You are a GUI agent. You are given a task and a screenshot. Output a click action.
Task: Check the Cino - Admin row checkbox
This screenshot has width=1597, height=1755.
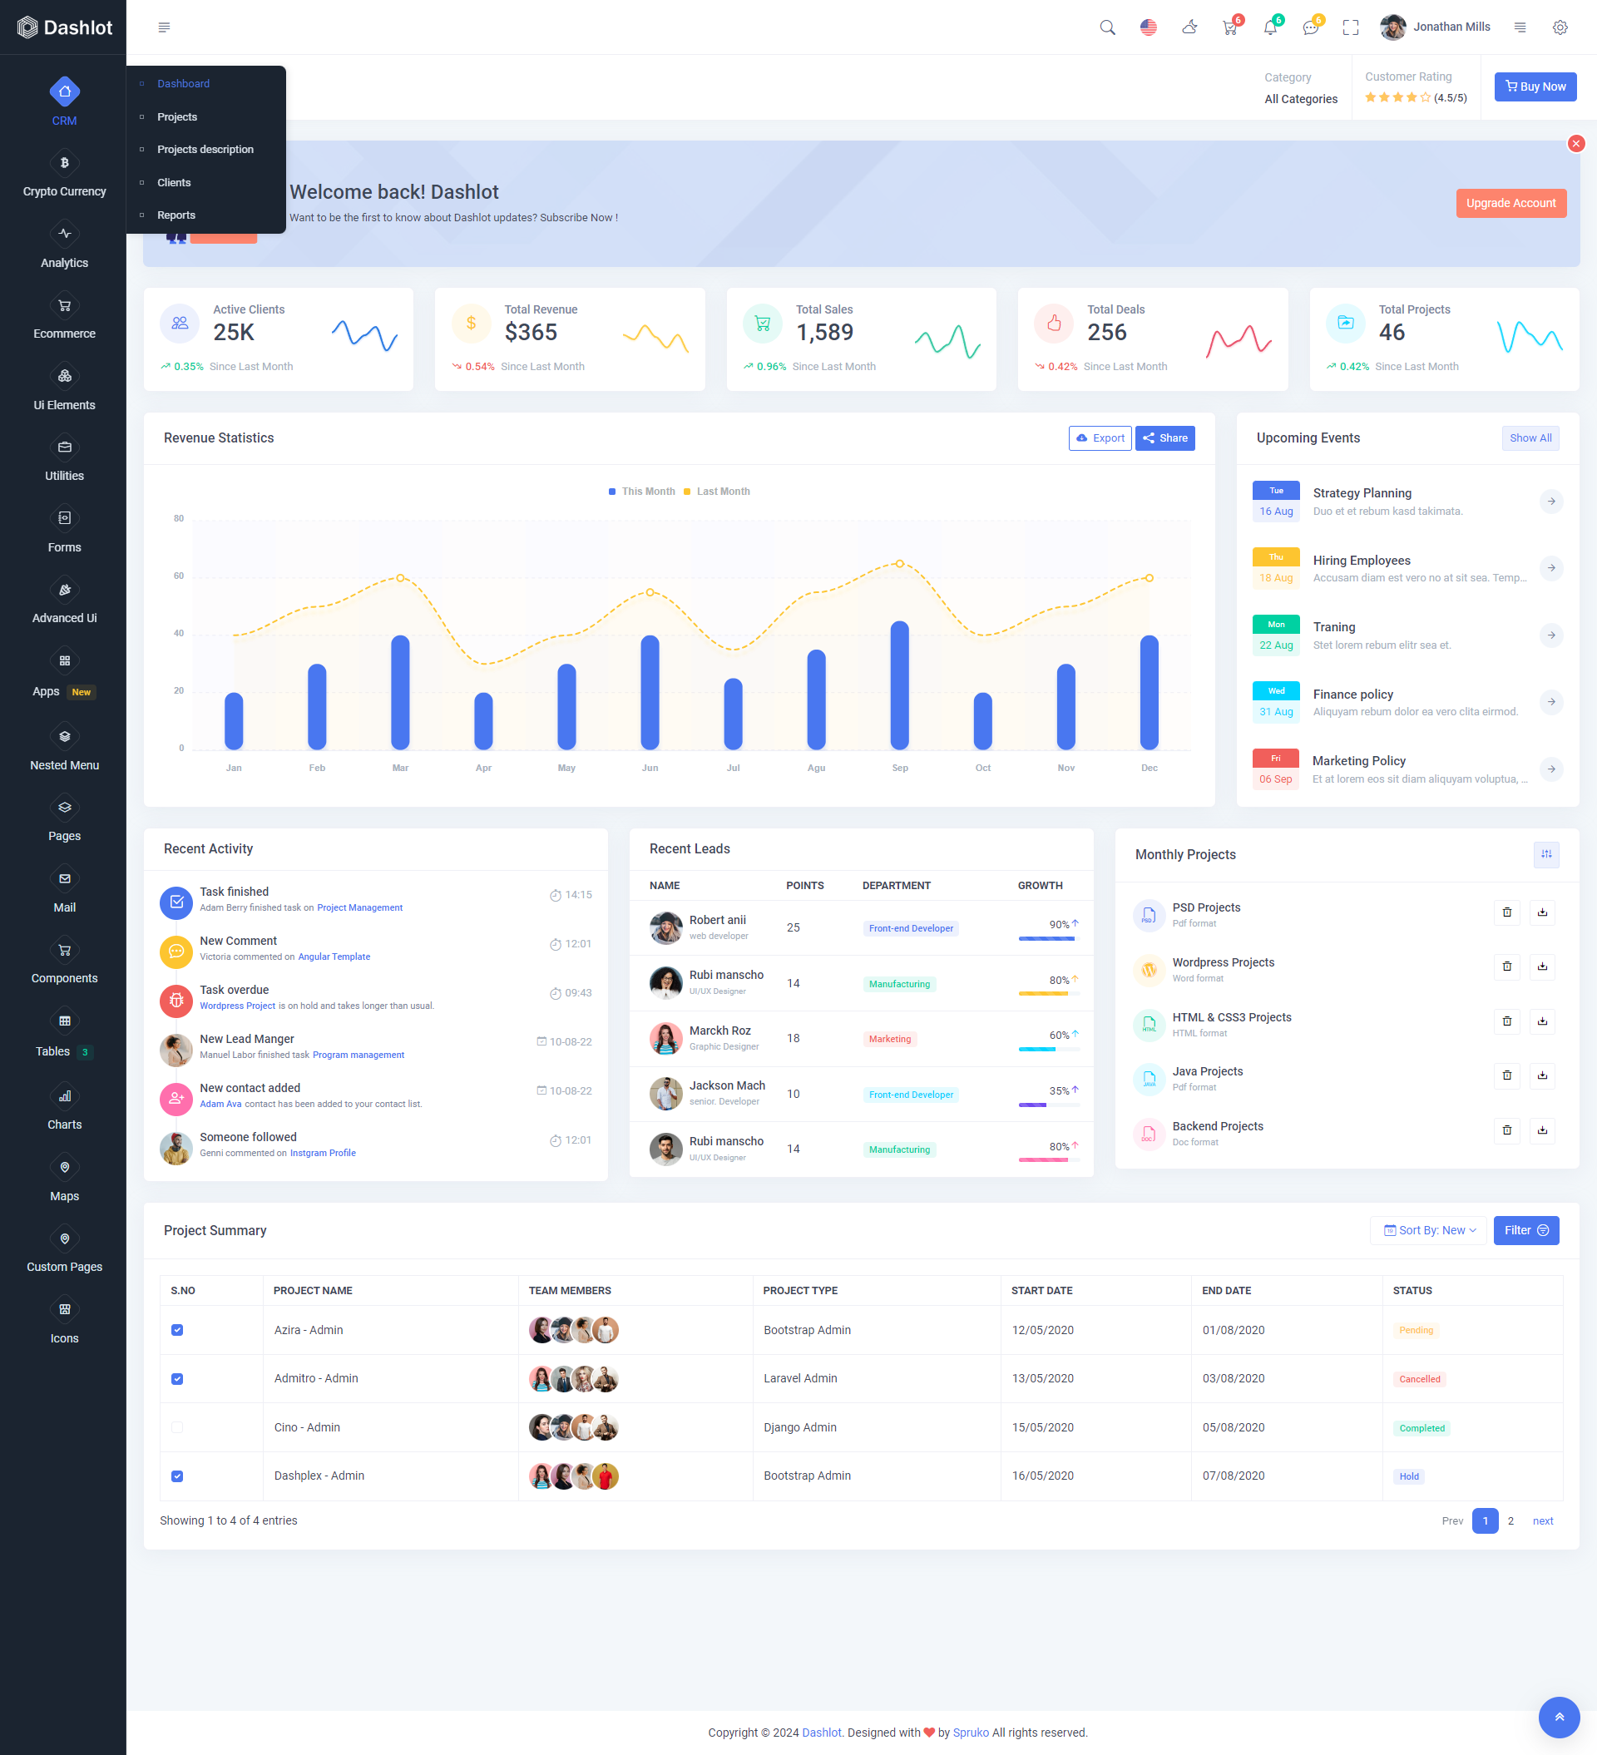point(178,1426)
